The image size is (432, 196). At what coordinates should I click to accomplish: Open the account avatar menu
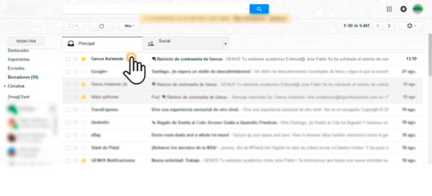click(x=417, y=9)
